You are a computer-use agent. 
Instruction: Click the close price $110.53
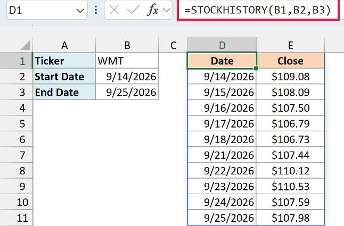pyautogui.click(x=290, y=186)
